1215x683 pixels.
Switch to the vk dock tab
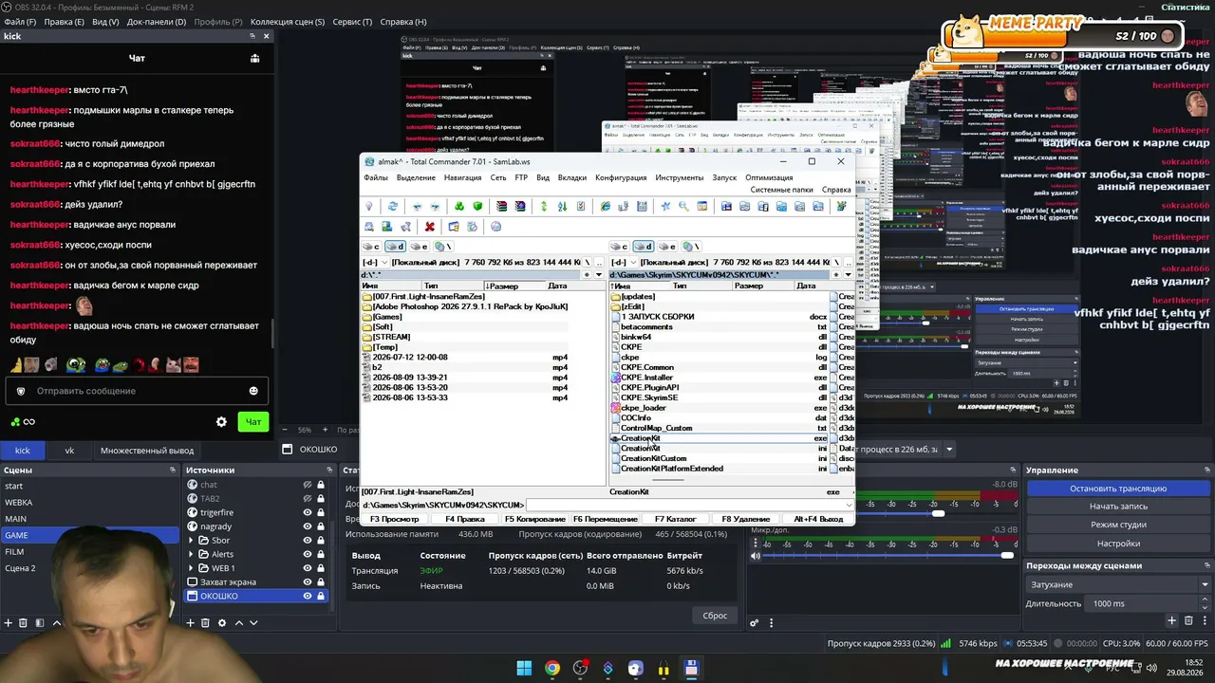pos(69,451)
